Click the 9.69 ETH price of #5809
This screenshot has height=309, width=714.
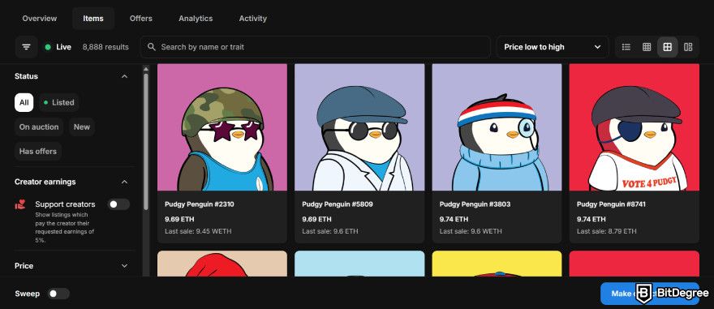click(x=317, y=219)
